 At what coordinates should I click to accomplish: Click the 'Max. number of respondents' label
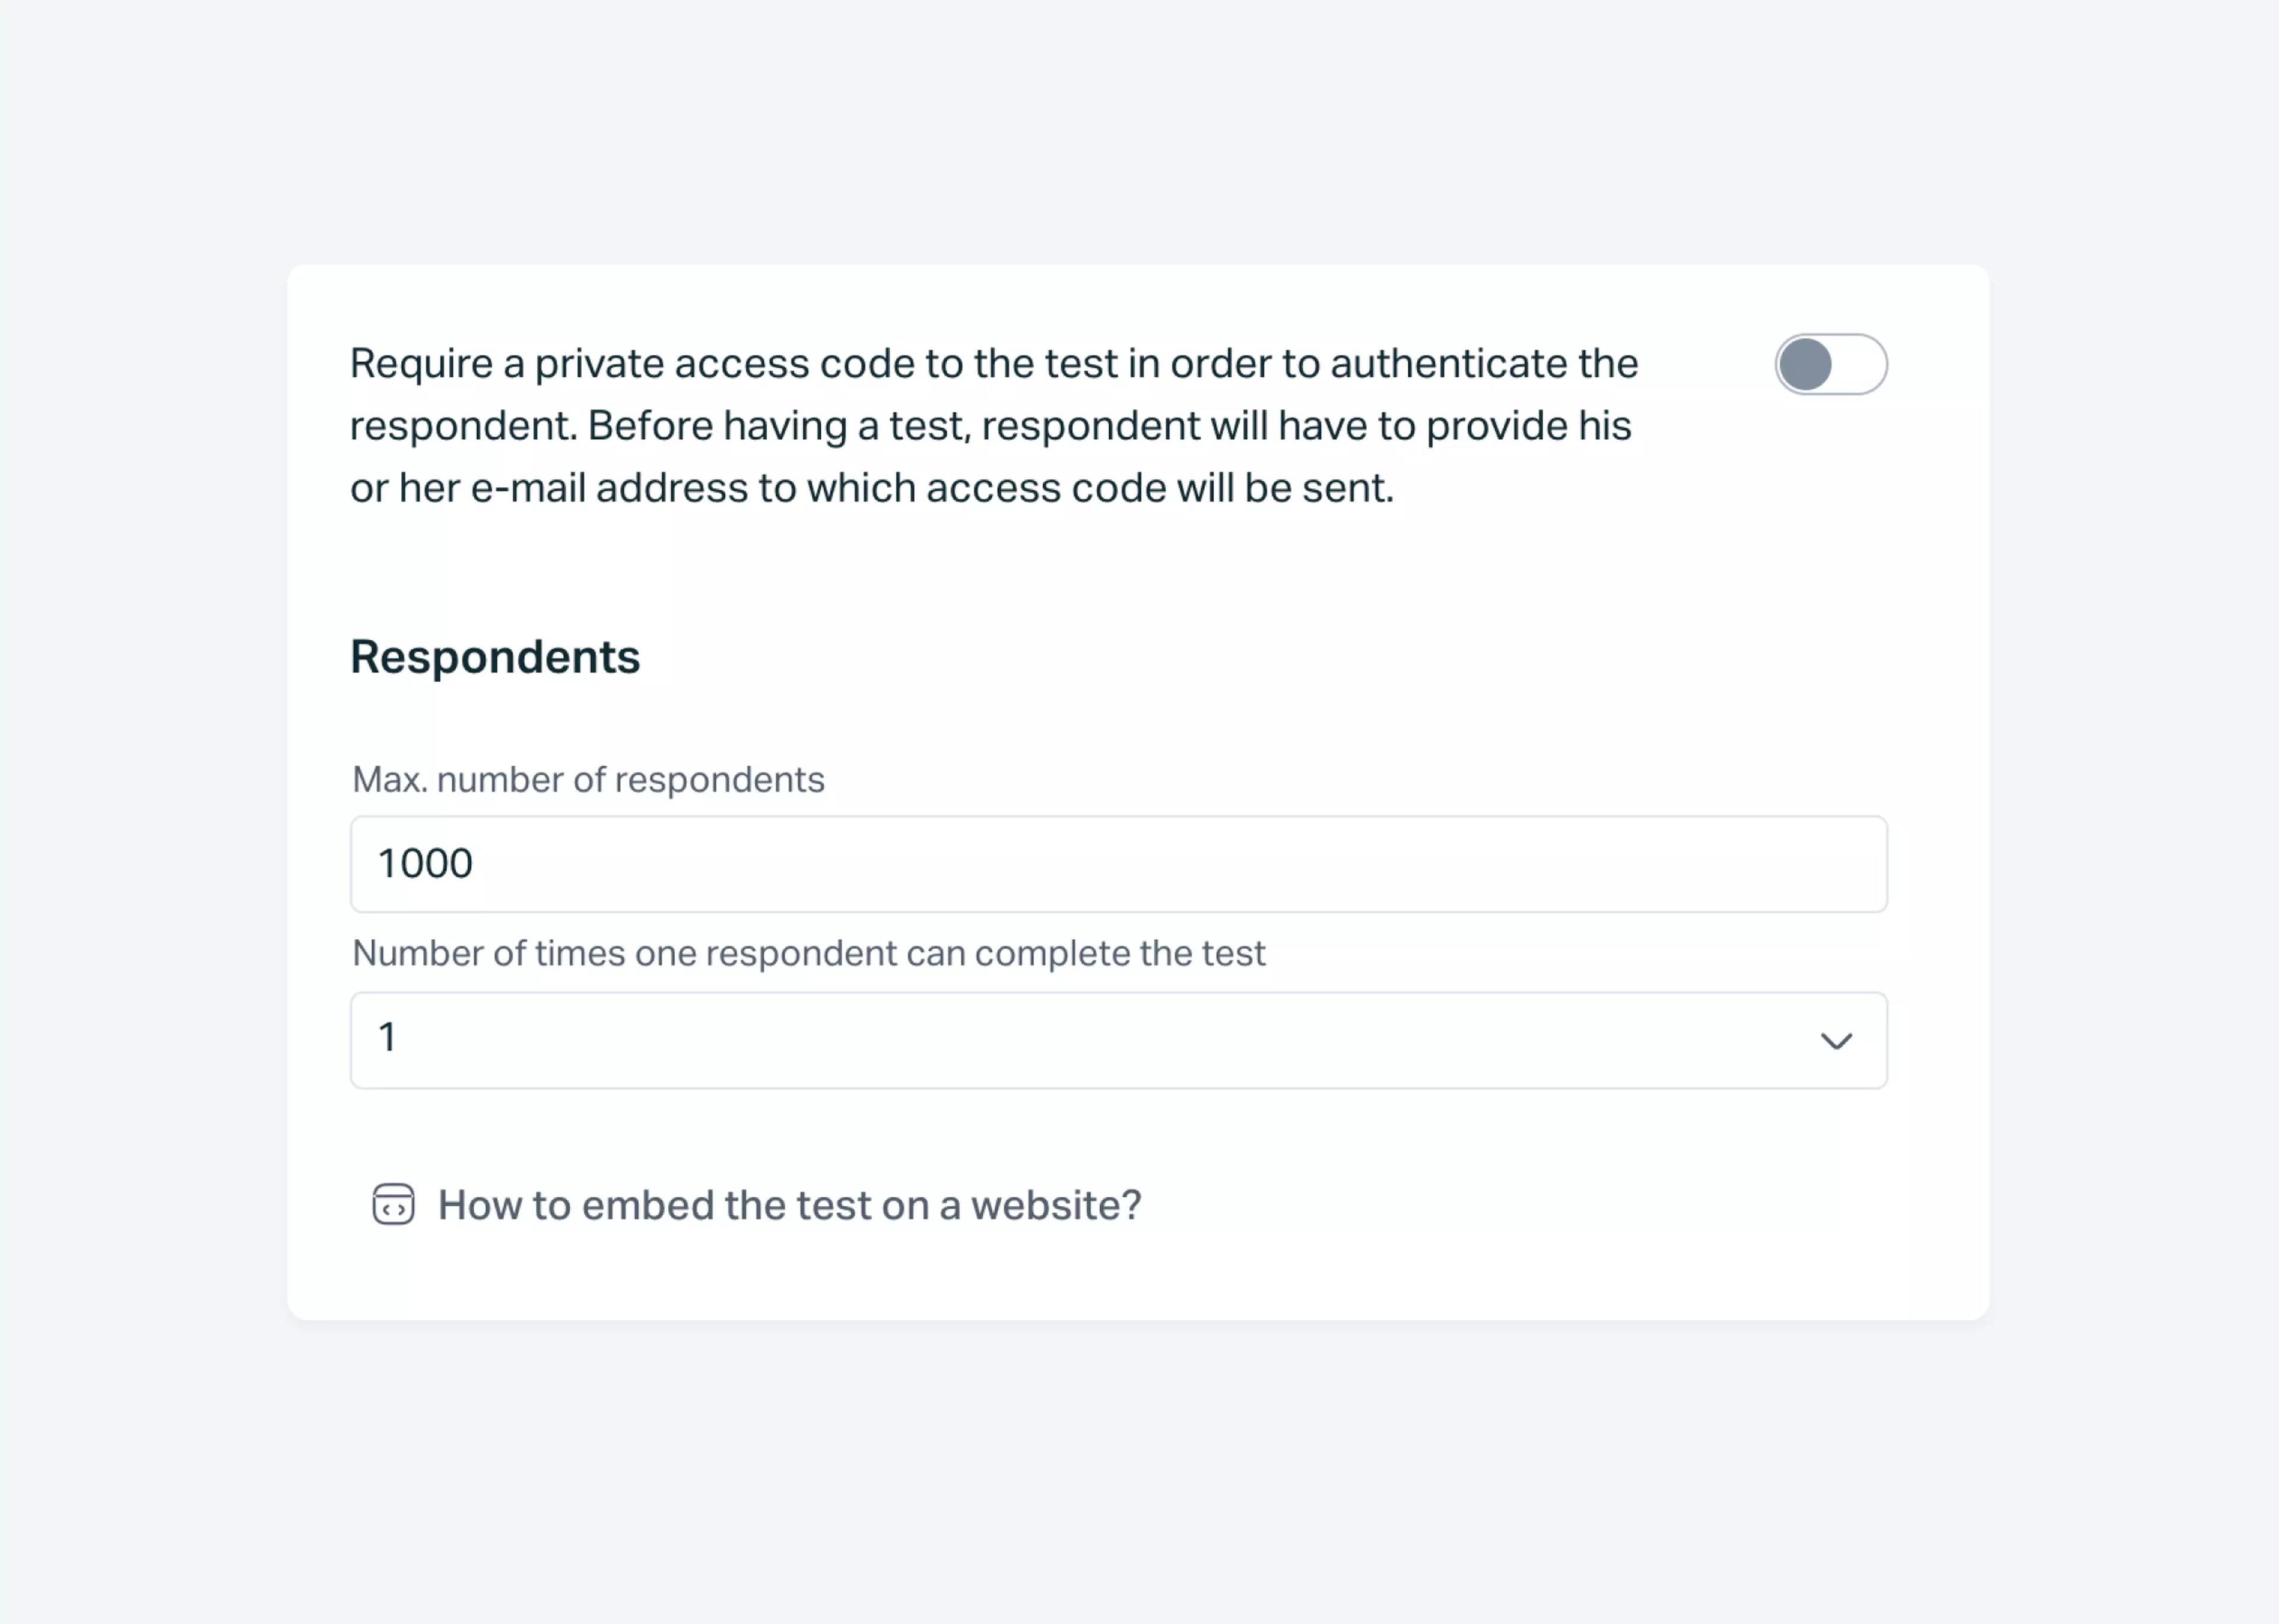[587, 779]
